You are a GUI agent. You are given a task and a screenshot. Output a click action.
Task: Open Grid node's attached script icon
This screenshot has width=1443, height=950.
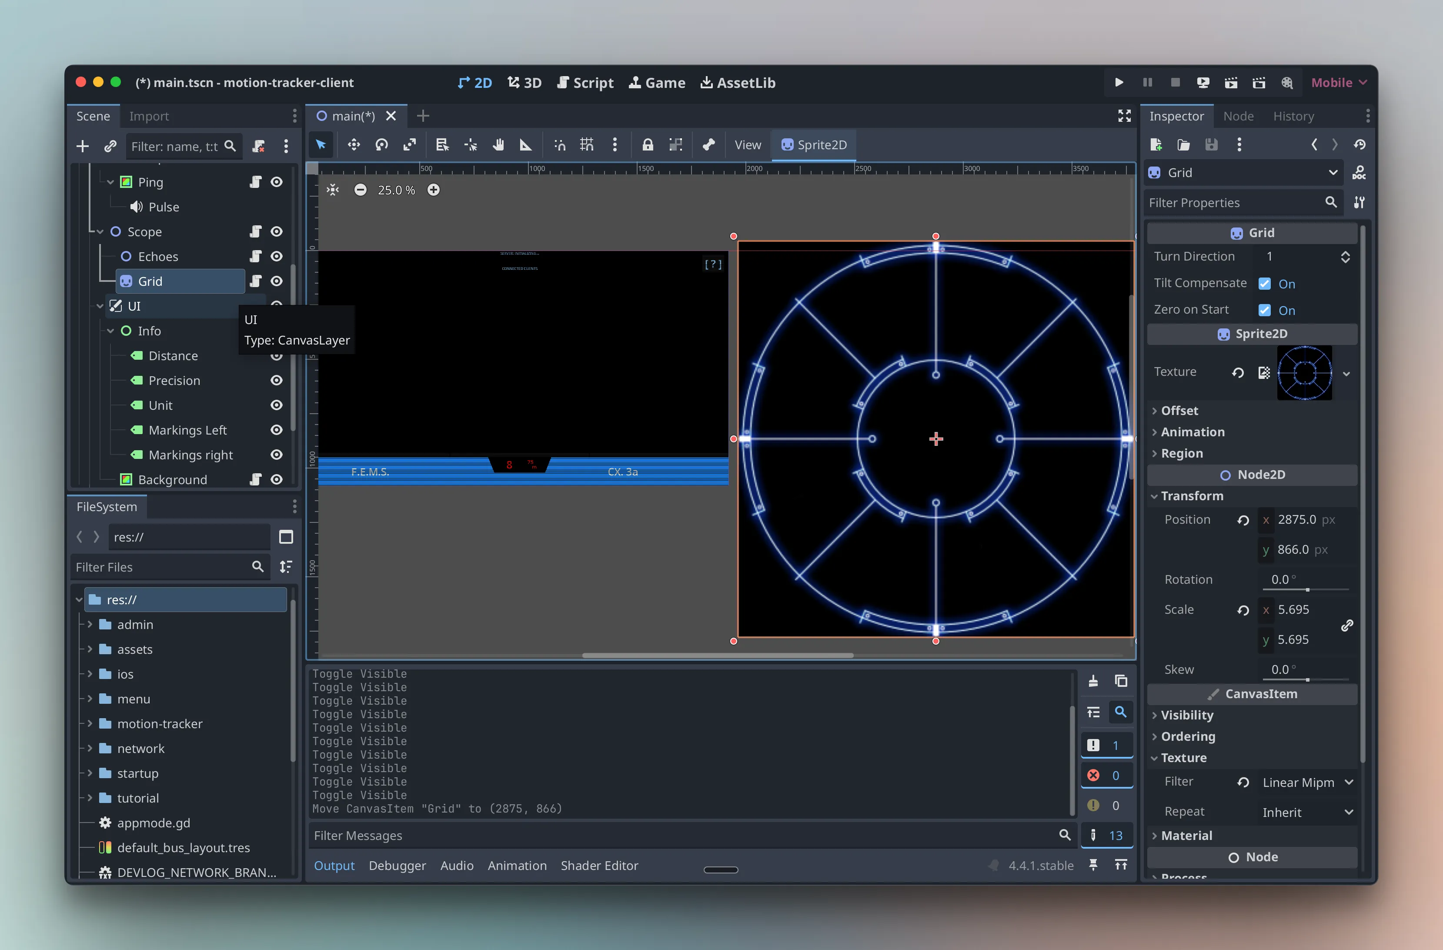pyautogui.click(x=255, y=281)
